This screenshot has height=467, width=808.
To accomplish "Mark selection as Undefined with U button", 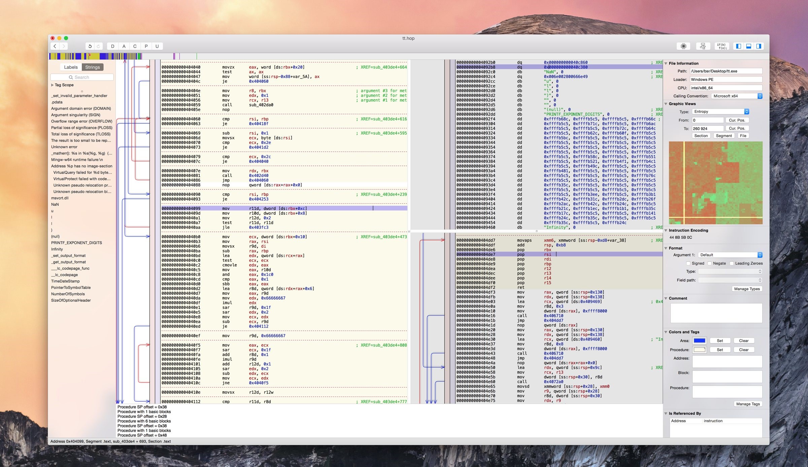I will point(157,46).
